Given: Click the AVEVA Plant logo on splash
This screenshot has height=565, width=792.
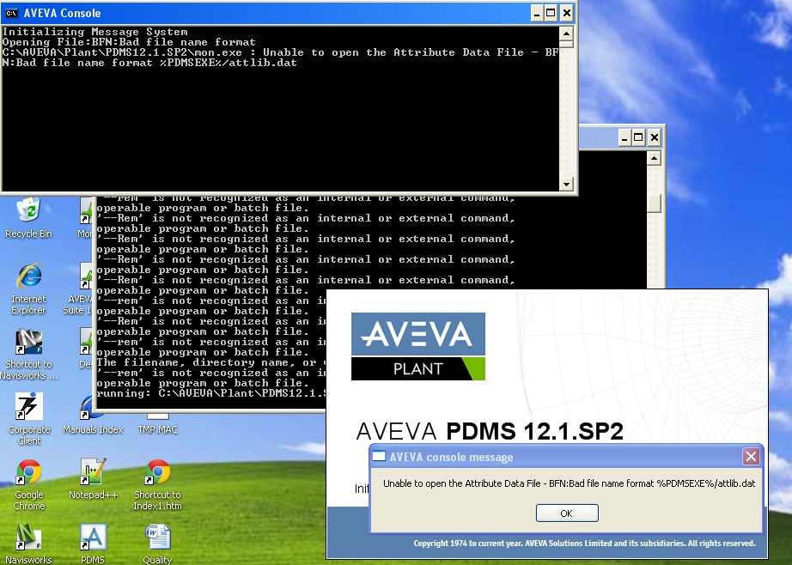Looking at the screenshot, I should (x=418, y=346).
